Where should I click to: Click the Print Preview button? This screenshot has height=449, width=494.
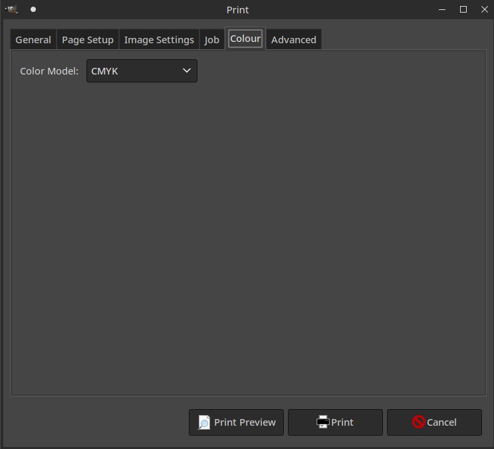[x=236, y=422]
